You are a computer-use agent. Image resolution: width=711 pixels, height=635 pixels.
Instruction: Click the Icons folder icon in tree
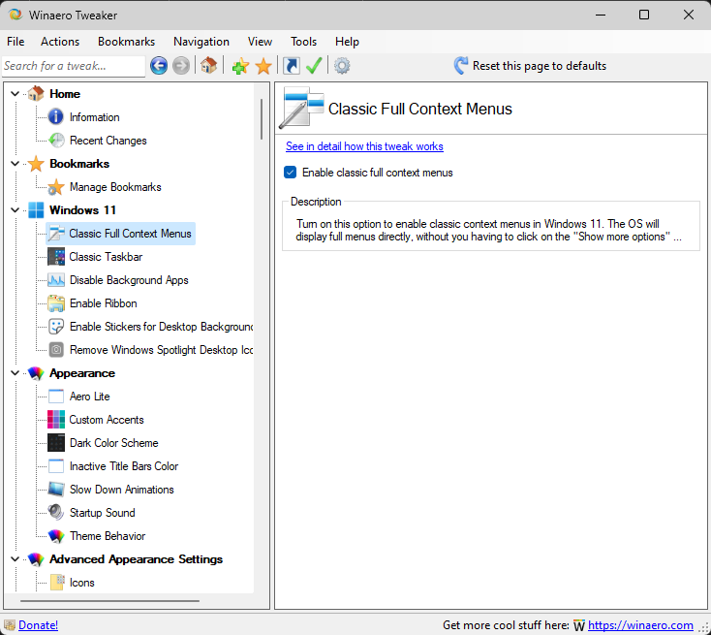(57, 583)
